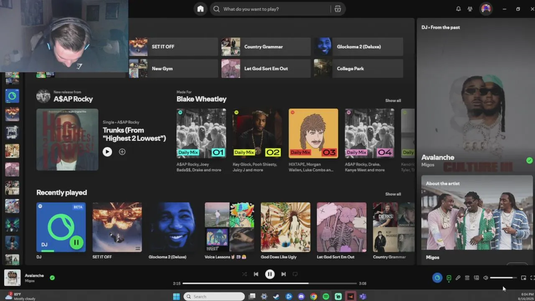Show all Recently played
This screenshot has width=535, height=301.
[x=393, y=194]
